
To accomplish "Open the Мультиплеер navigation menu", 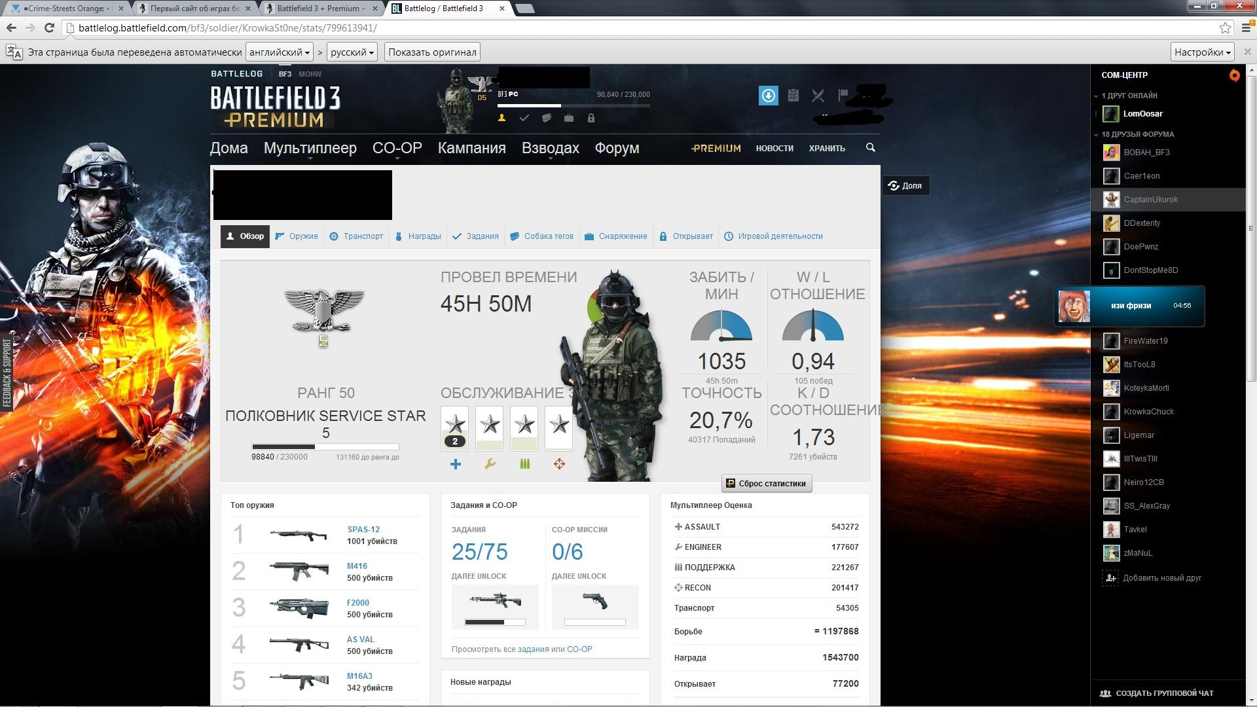I will (x=310, y=148).
